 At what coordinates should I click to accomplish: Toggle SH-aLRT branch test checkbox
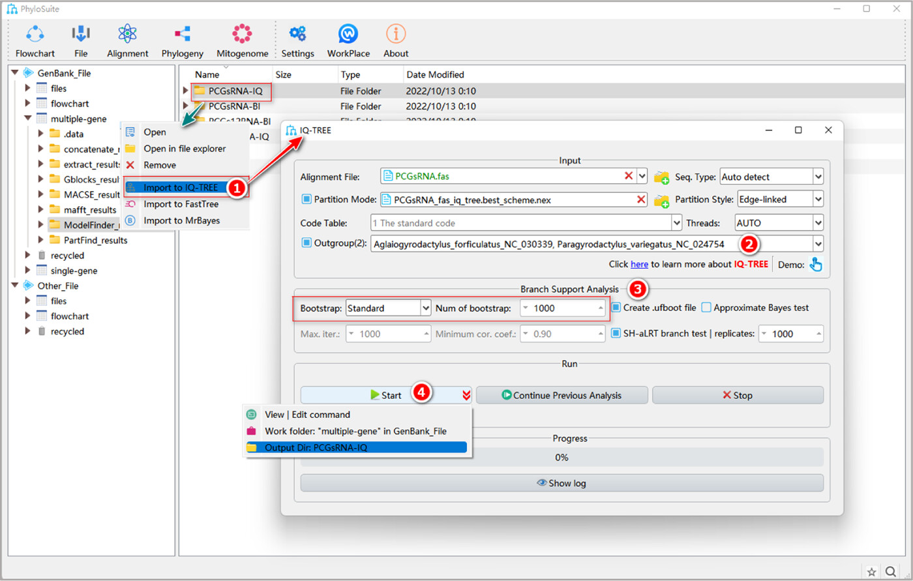[616, 333]
